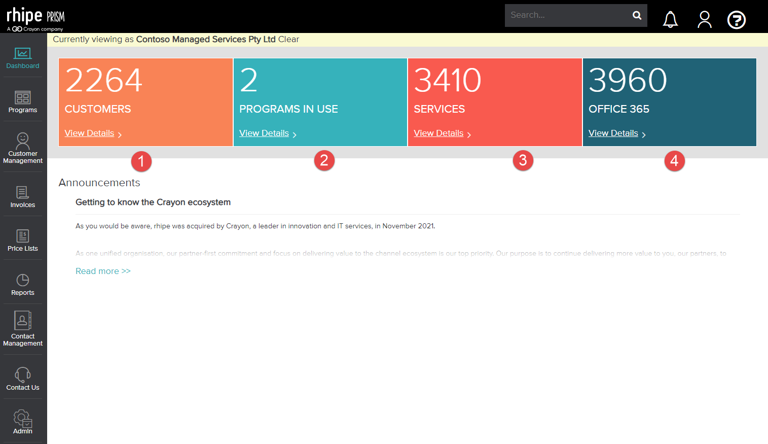
Task: Open the Read more announcement link
Action: [103, 271]
